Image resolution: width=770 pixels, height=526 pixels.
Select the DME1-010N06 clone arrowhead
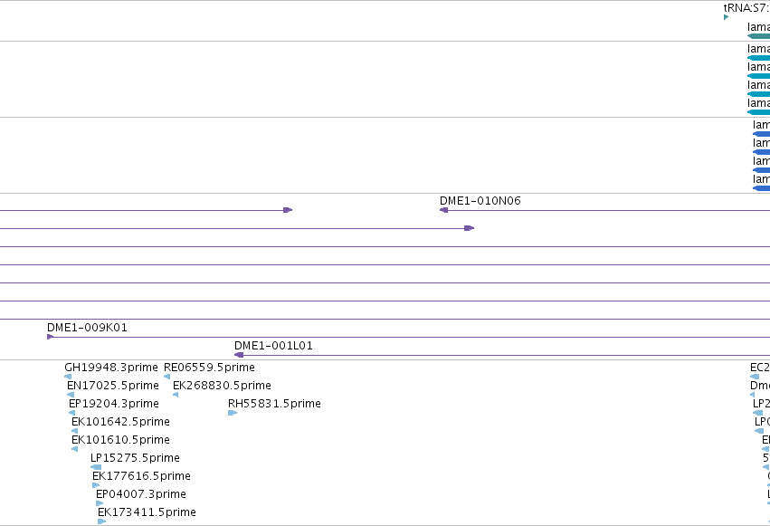[x=444, y=210]
